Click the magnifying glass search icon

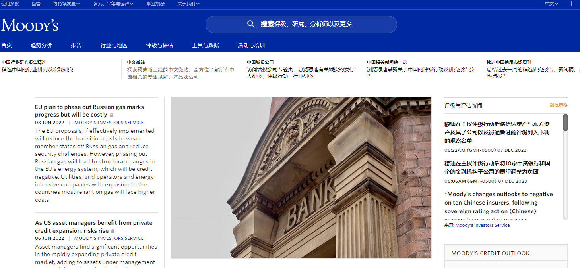click(251, 24)
